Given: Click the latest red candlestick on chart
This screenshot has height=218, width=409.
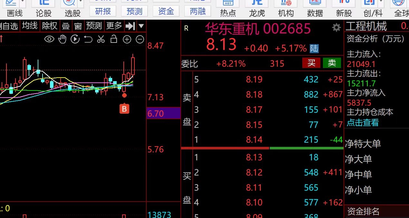Looking at the screenshot, I should click(133, 66).
